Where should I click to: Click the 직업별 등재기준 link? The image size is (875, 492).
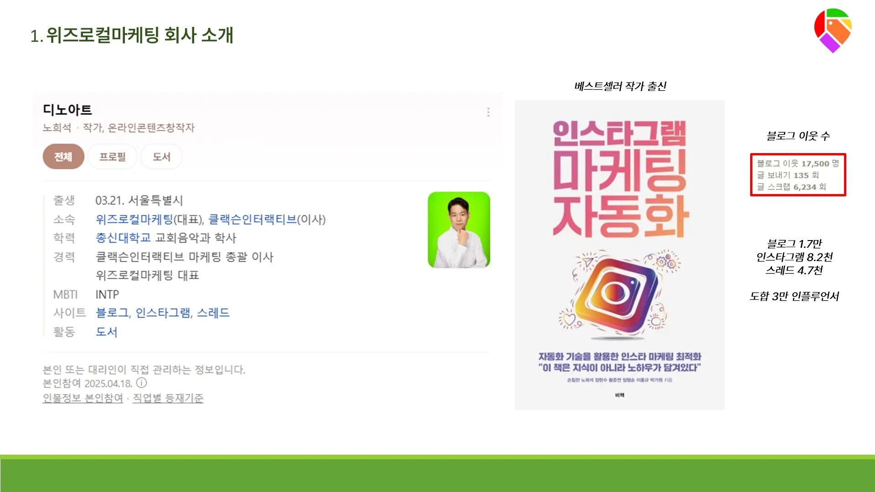click(x=168, y=398)
